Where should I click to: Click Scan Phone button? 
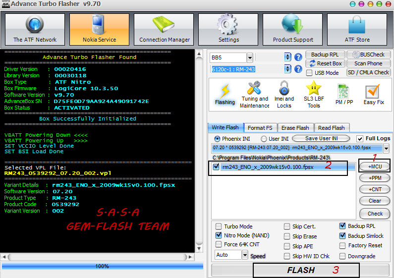click(369, 63)
